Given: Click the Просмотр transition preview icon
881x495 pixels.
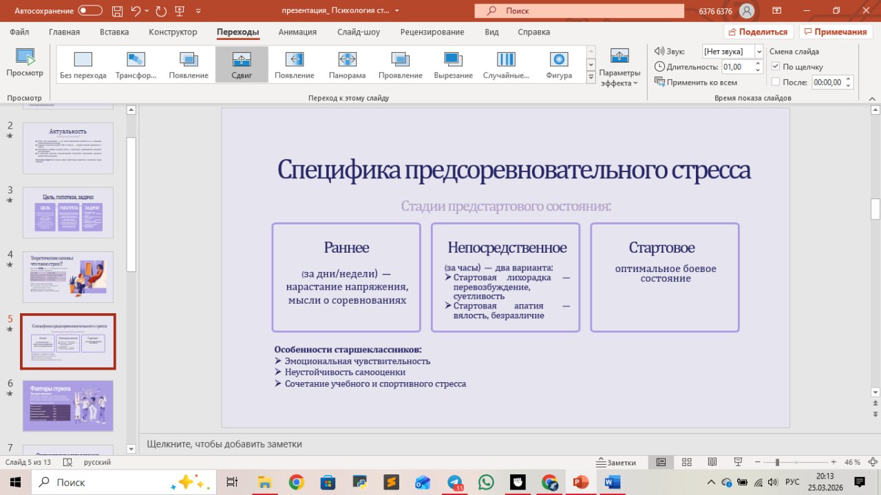Looking at the screenshot, I should (x=25, y=63).
